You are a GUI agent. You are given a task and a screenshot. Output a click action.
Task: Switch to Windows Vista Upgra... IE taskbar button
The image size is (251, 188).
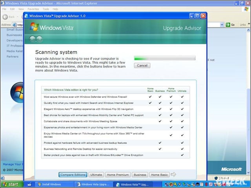click(x=93, y=184)
